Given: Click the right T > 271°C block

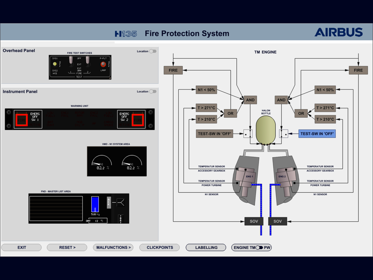Looking at the screenshot, I should coord(325,108).
